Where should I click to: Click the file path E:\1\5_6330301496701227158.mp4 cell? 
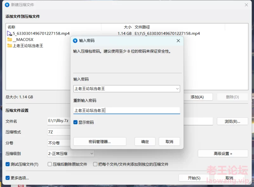(x=167, y=34)
